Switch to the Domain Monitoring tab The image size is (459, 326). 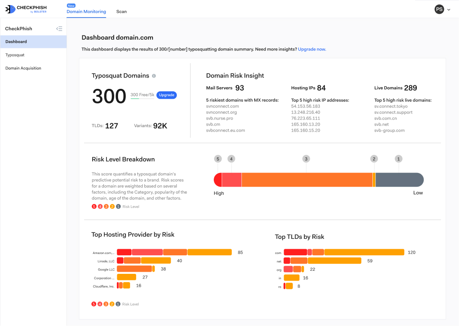(86, 12)
